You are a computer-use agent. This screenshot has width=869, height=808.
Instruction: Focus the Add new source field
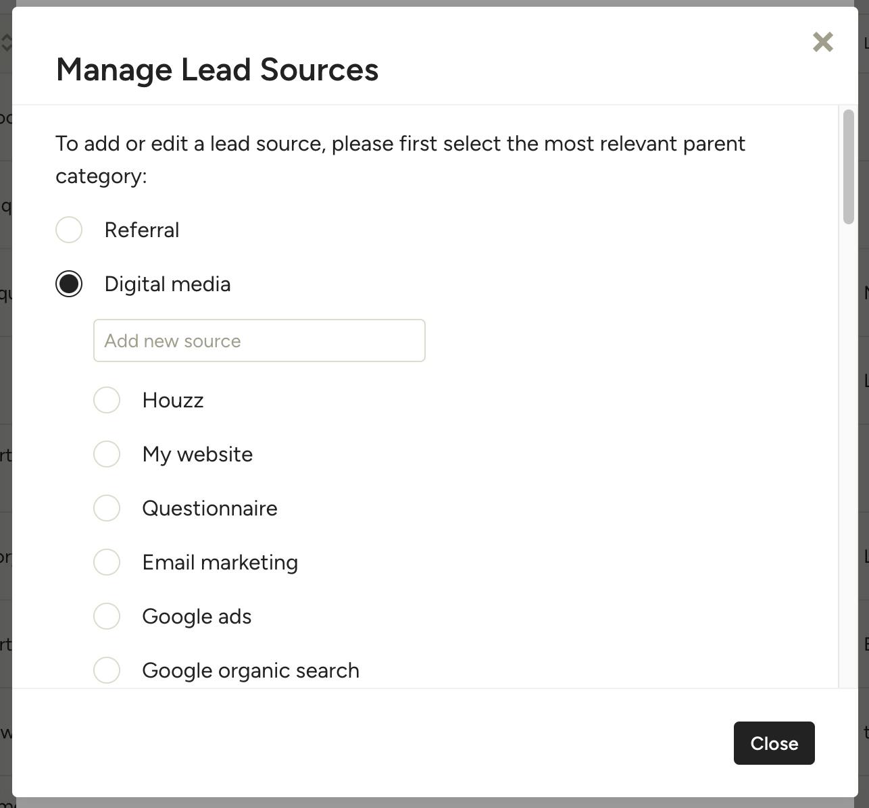tap(259, 340)
